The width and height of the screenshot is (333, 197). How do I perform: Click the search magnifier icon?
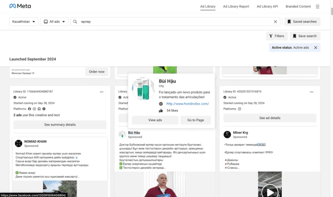(75, 21)
